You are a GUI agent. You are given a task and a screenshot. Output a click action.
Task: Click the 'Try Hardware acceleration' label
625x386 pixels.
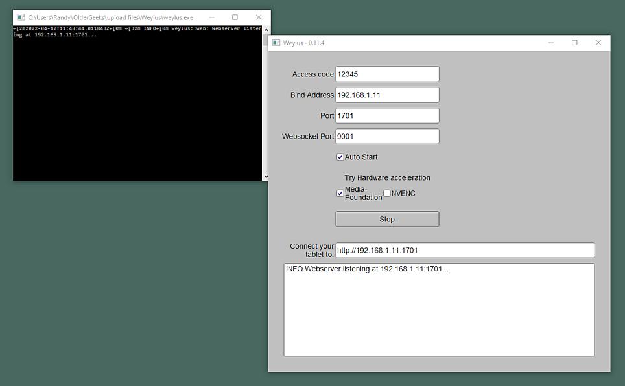tap(387, 177)
